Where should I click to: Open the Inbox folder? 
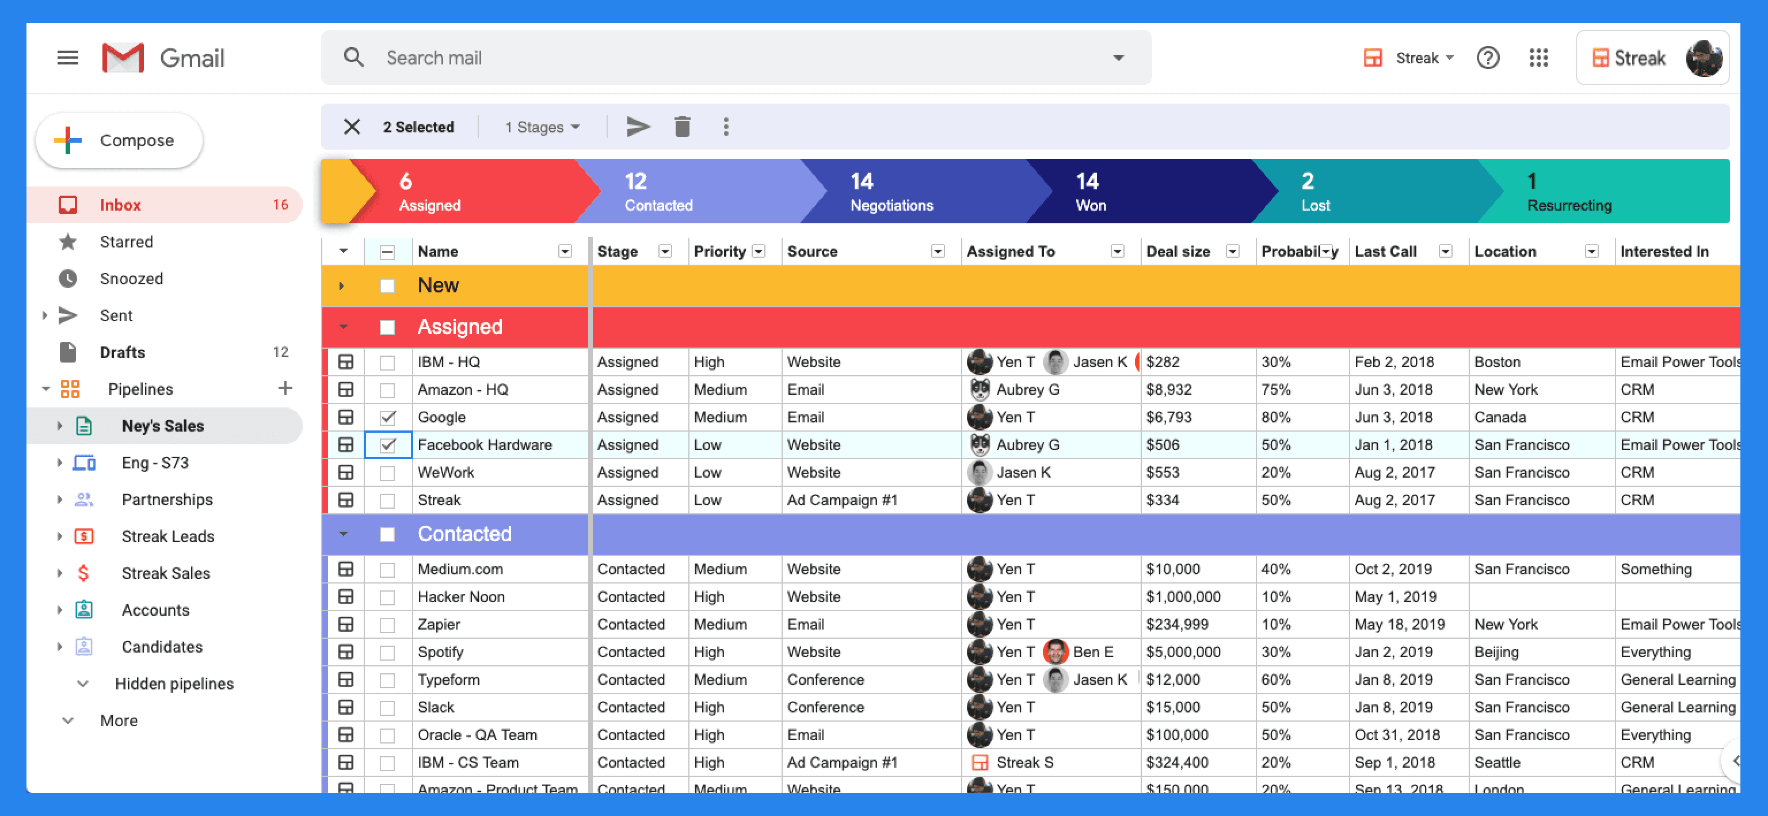pyautogui.click(x=165, y=204)
